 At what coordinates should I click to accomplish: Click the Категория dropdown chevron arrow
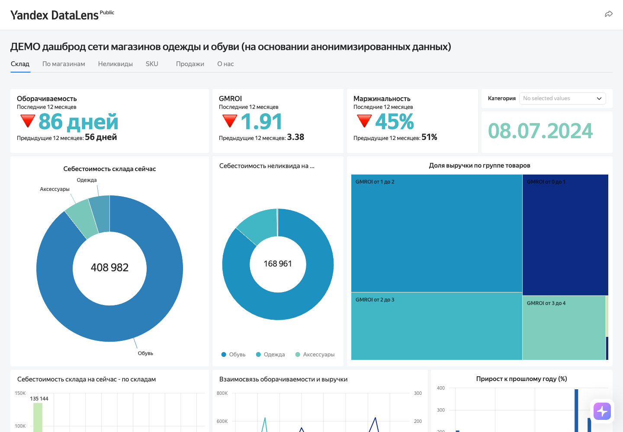[x=599, y=98]
